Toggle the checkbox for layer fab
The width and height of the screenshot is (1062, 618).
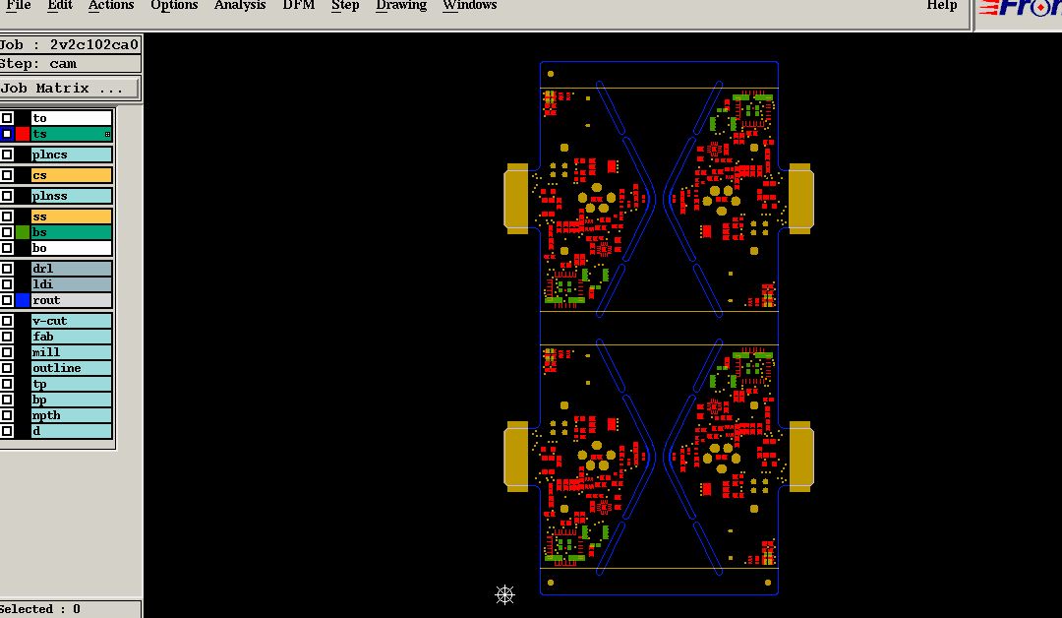pos(8,337)
